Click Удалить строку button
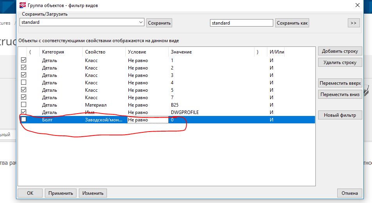This screenshot has width=372, height=203. 340,62
